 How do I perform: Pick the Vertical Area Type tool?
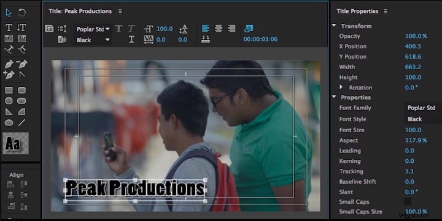pos(21,38)
